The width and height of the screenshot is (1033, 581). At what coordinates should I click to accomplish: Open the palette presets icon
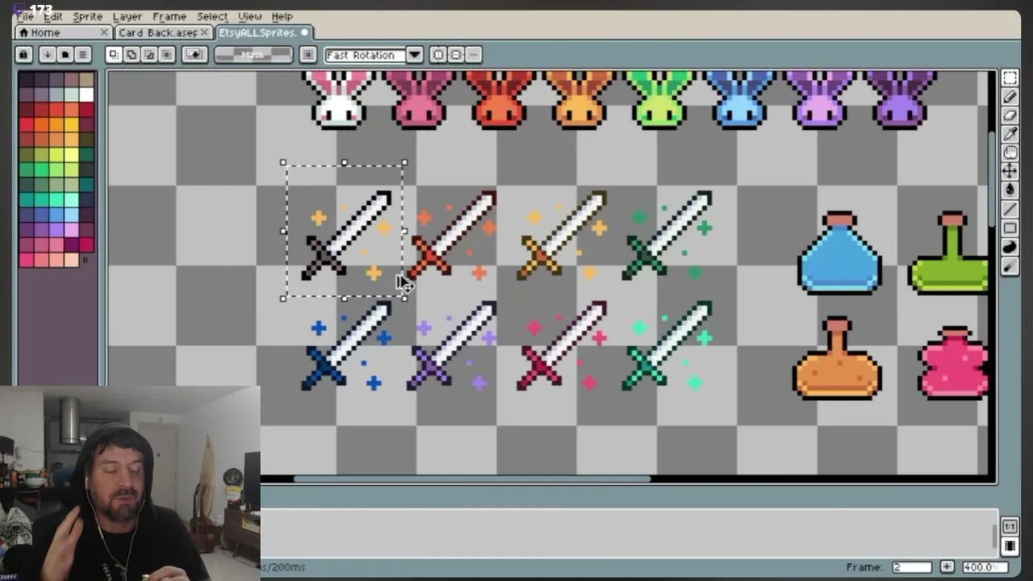tap(65, 54)
